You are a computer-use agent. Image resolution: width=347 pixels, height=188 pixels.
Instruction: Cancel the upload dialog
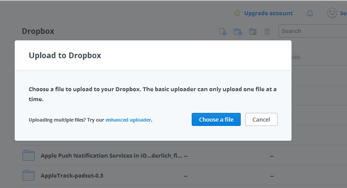[x=261, y=119]
